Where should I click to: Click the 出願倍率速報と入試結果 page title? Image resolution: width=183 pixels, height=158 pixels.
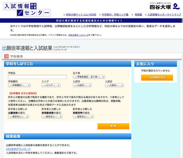[27, 48]
